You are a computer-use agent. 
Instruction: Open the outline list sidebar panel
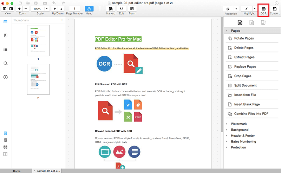5,49
